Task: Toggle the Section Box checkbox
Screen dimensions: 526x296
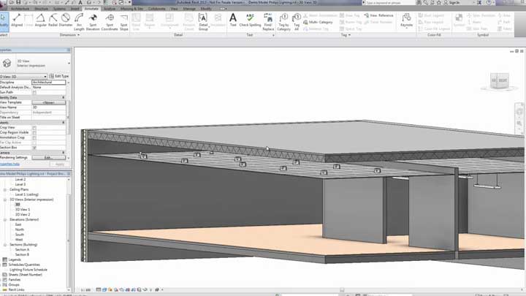Action: tap(34, 147)
